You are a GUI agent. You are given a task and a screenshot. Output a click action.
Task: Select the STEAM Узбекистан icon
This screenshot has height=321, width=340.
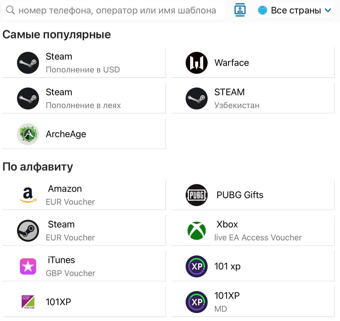coord(197,98)
